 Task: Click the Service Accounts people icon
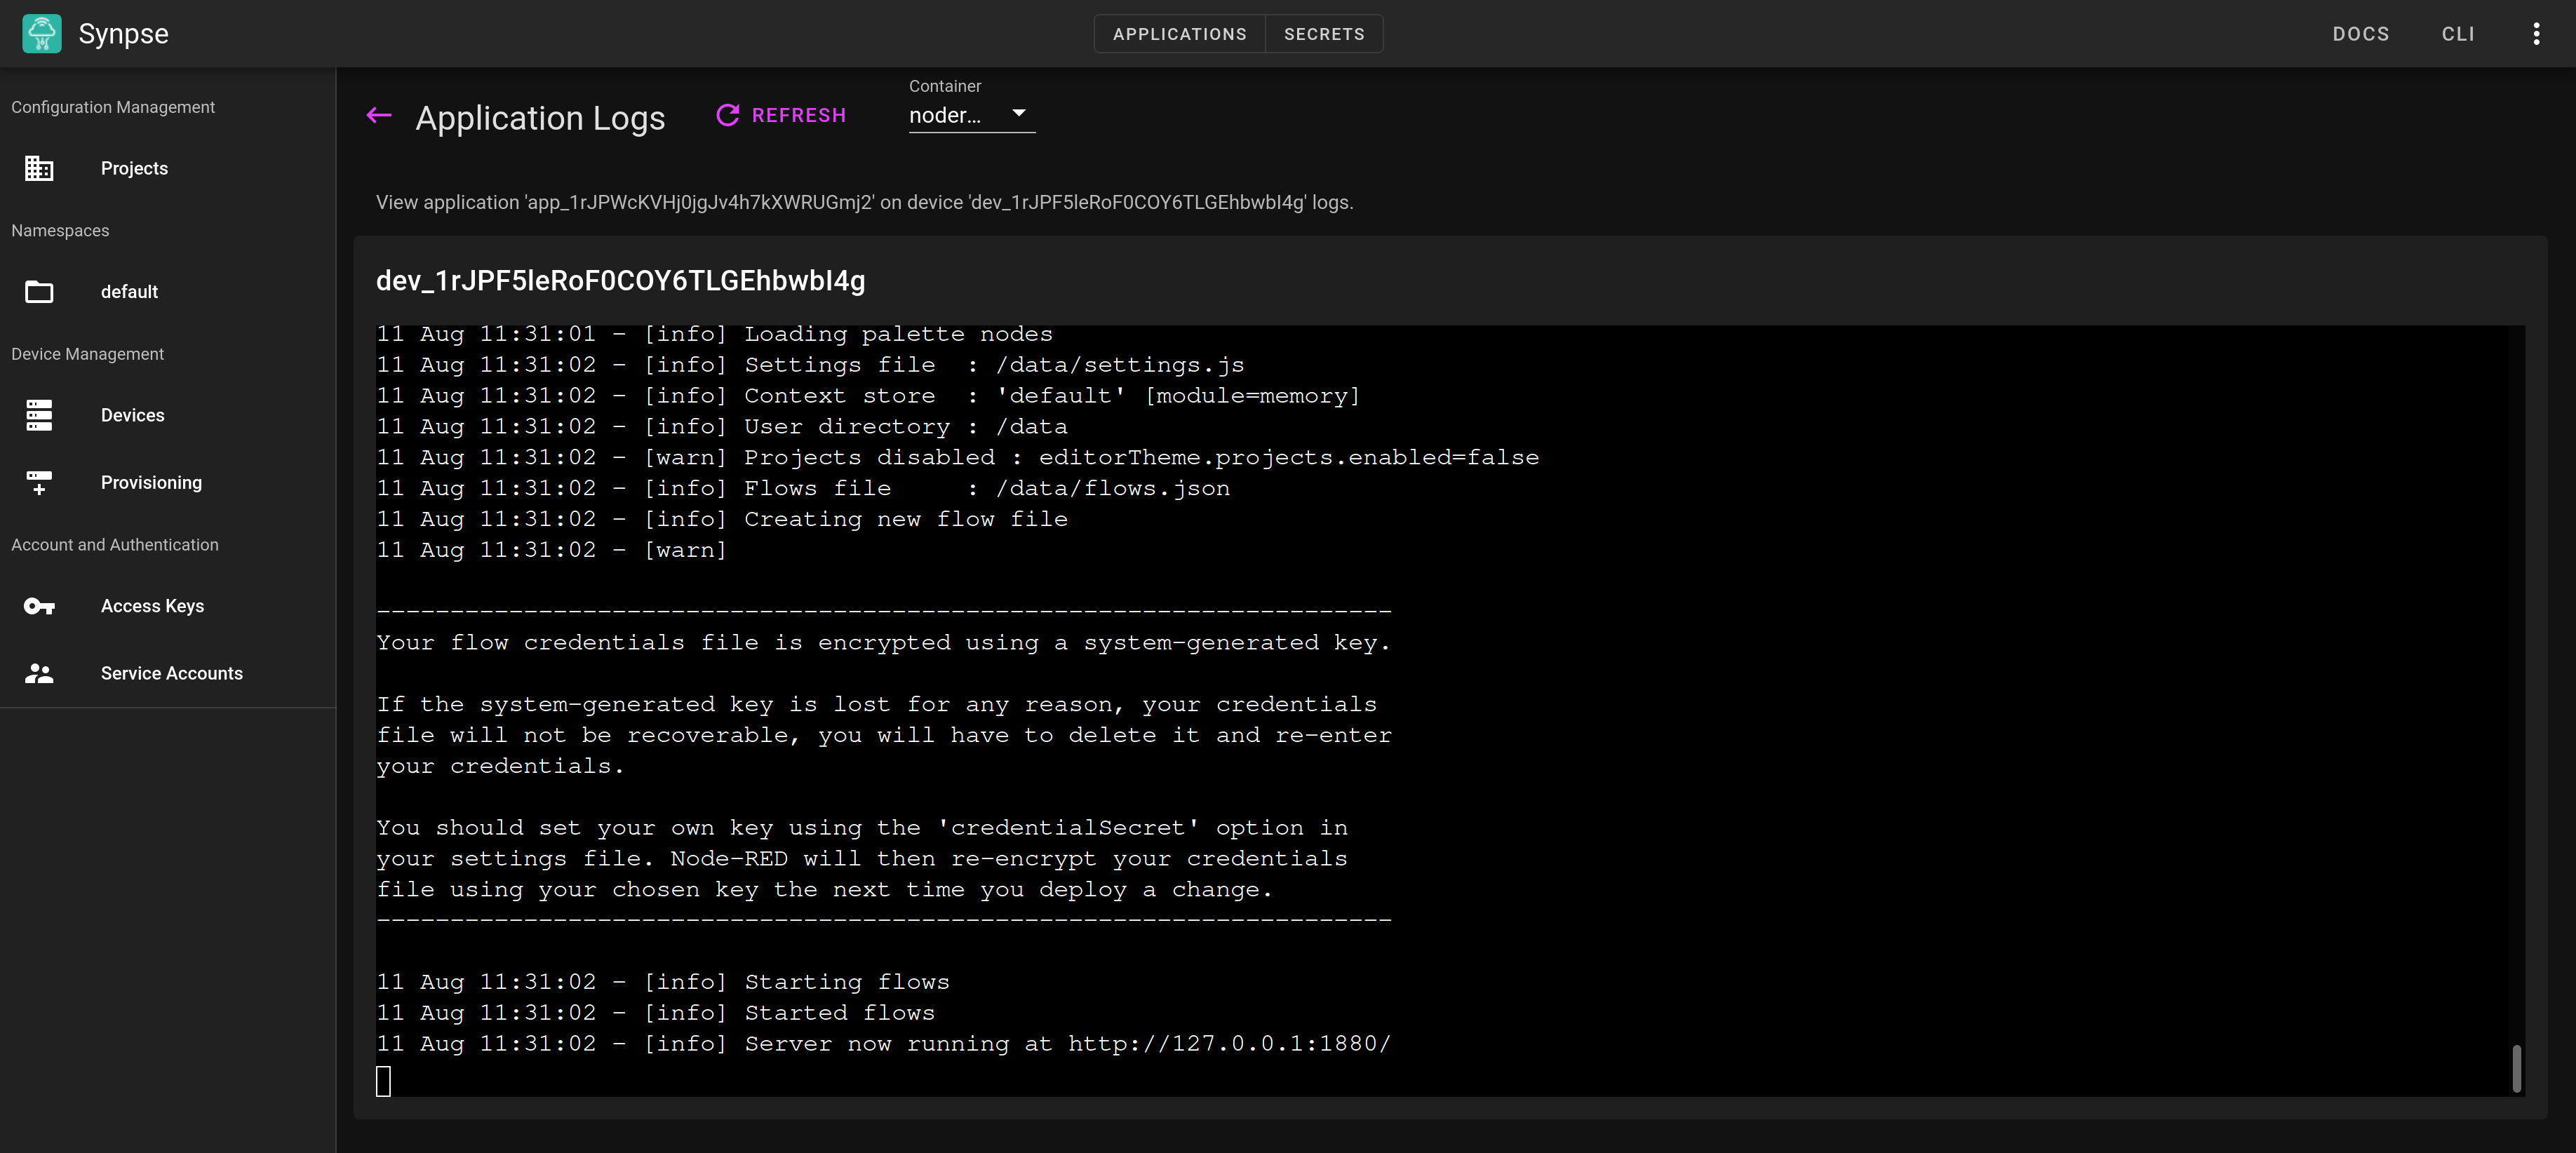[x=39, y=674]
